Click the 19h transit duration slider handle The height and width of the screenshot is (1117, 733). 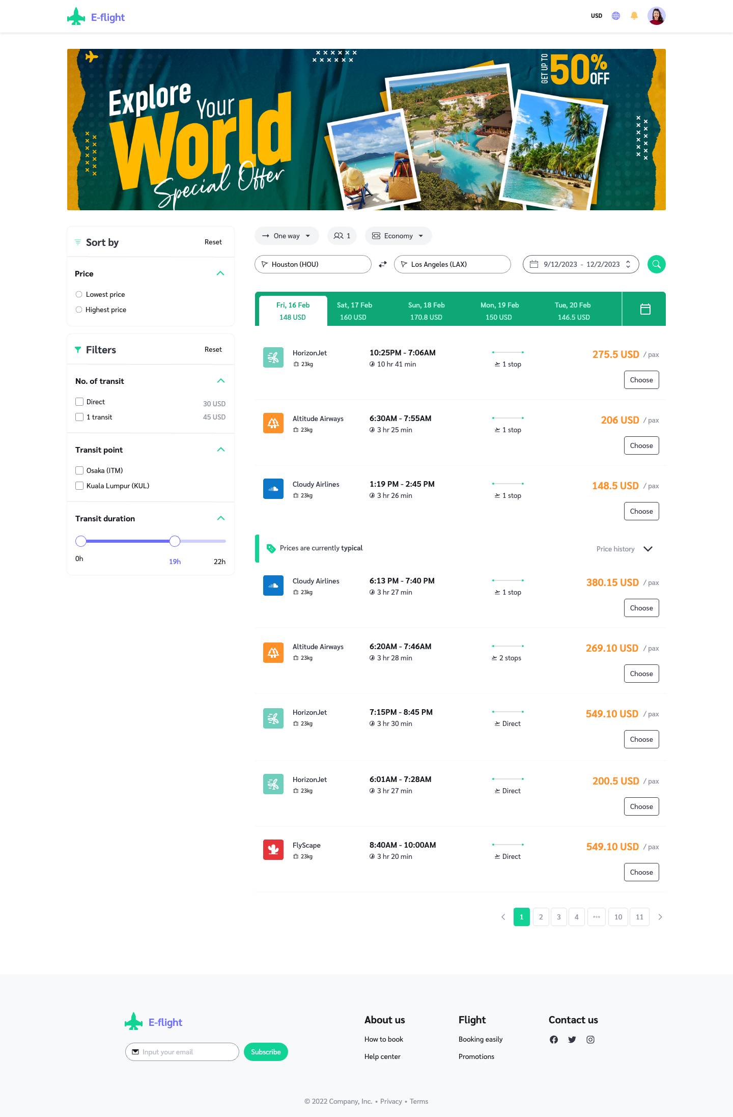click(175, 541)
